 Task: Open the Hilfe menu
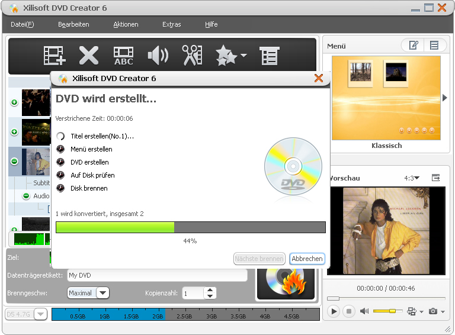pyautogui.click(x=212, y=24)
